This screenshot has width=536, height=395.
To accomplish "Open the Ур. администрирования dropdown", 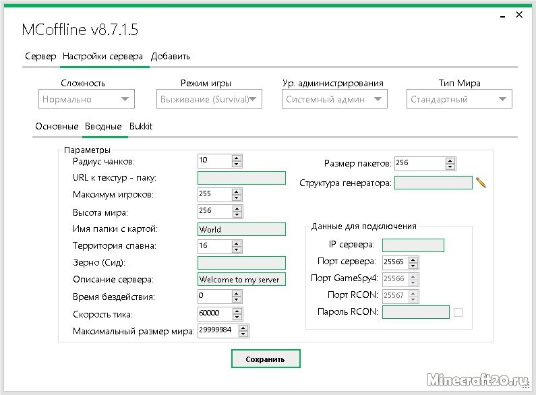I will pos(334,99).
